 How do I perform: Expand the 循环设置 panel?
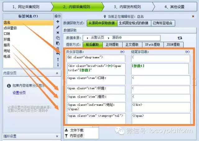(x=57, y=136)
